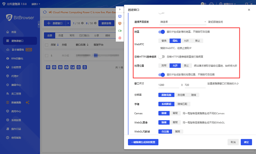Click the chat message icon in floating panel
This screenshot has height=154, width=256.
(x=120, y=16)
